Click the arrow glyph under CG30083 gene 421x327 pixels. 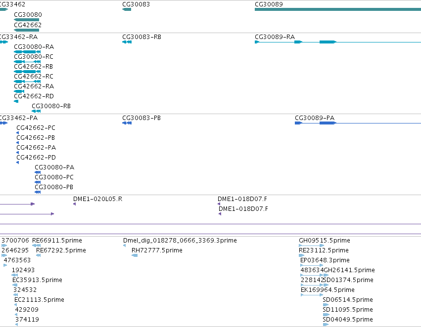tap(127, 10)
